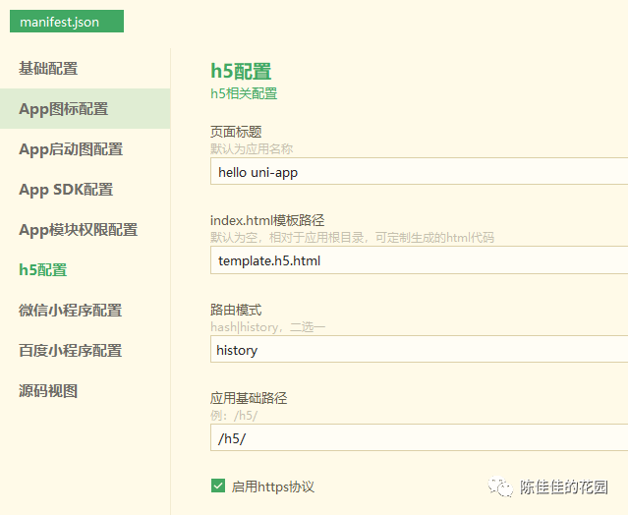Select the manifest.json file tab
Viewport: 628px width, 515px height.
click(x=67, y=22)
